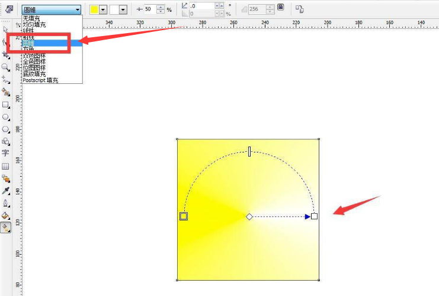The image size is (439, 296).
Task: Open the Edit Fill dialog icon
Action: pos(9,9)
